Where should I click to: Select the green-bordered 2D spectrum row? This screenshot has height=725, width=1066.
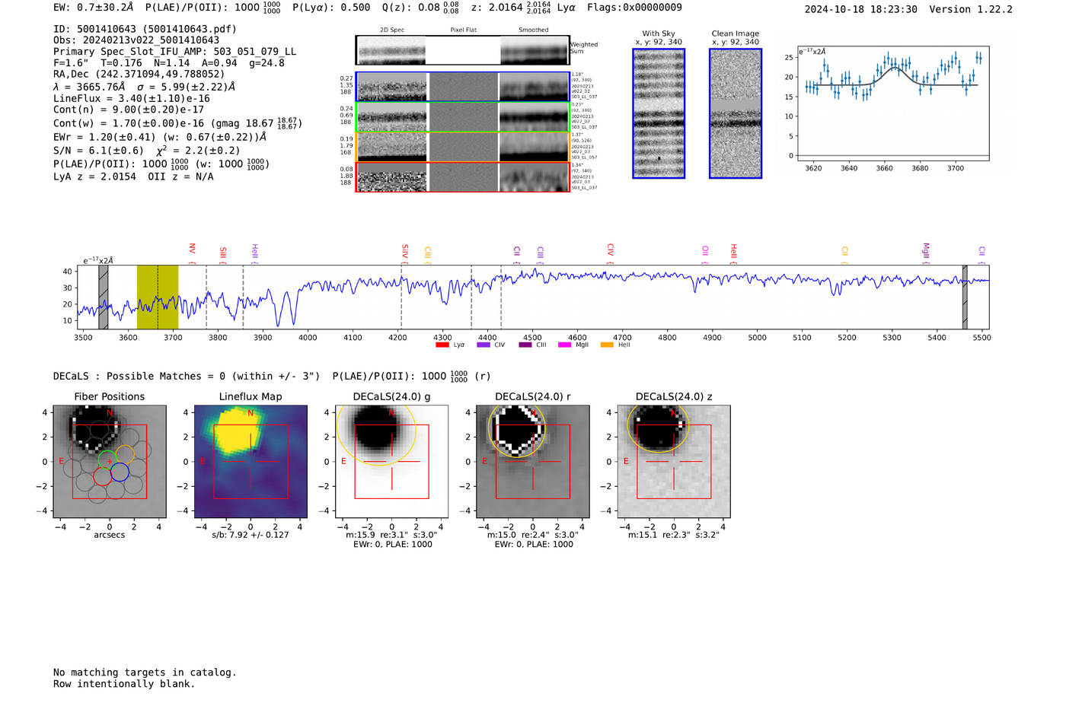pos(463,117)
